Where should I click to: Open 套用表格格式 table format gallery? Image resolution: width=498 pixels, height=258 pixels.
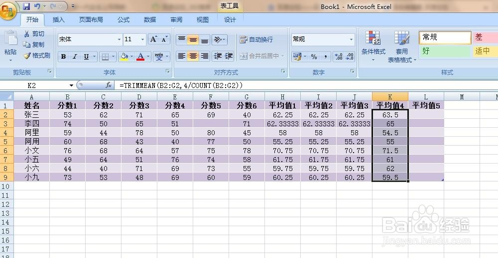(401, 47)
